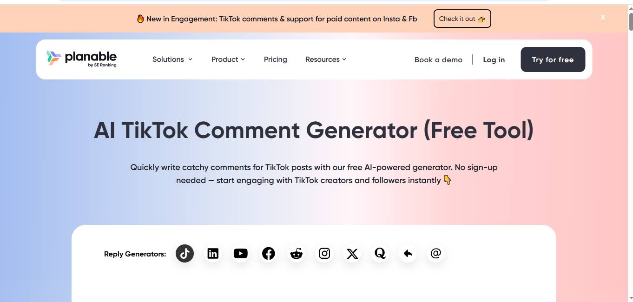Switch to the X (Twitter) reply generator
This screenshot has width=633, height=302.
point(352,254)
